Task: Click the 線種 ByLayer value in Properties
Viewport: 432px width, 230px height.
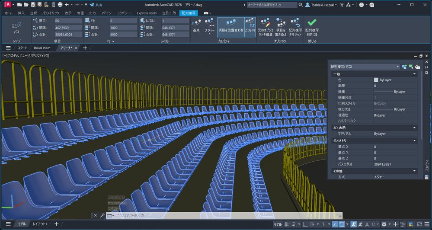Action: (x=395, y=92)
